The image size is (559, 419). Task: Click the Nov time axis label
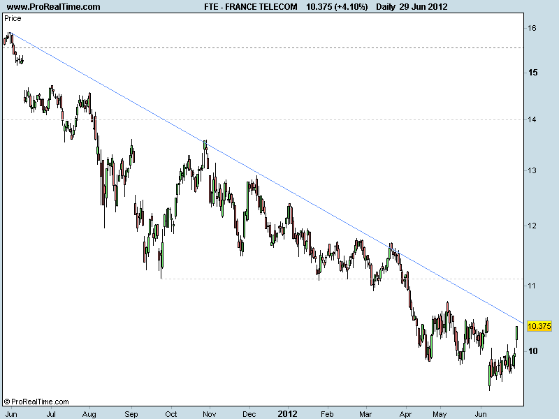(209, 414)
